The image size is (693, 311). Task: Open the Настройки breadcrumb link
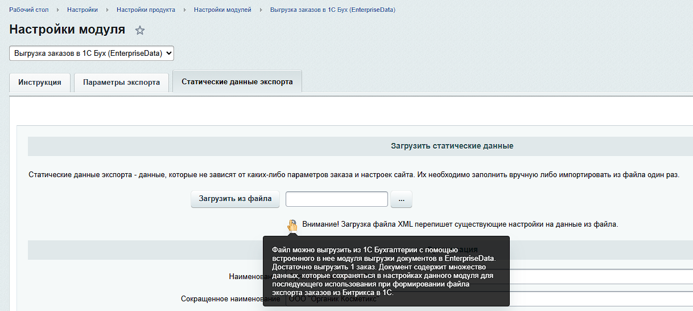[82, 10]
